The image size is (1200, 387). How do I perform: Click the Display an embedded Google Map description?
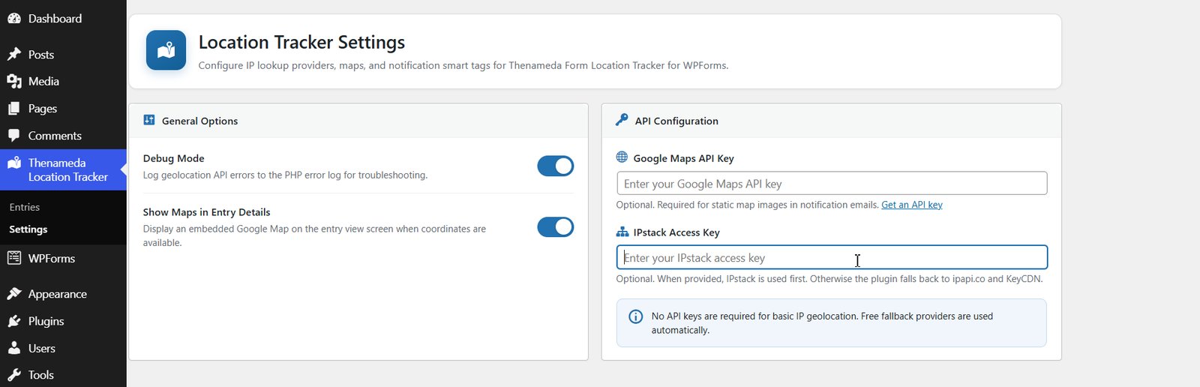point(315,235)
